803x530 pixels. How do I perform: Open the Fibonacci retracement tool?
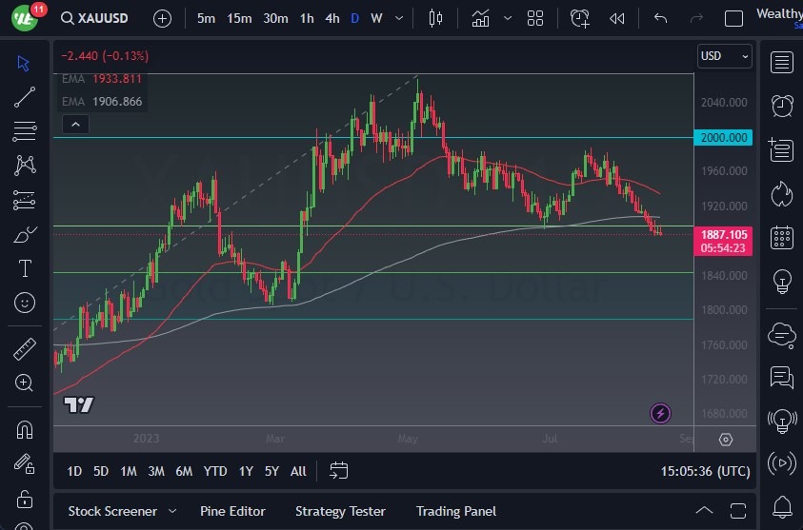pyautogui.click(x=25, y=130)
